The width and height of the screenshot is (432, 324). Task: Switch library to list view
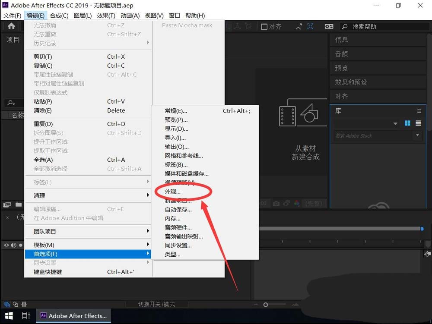pos(418,123)
